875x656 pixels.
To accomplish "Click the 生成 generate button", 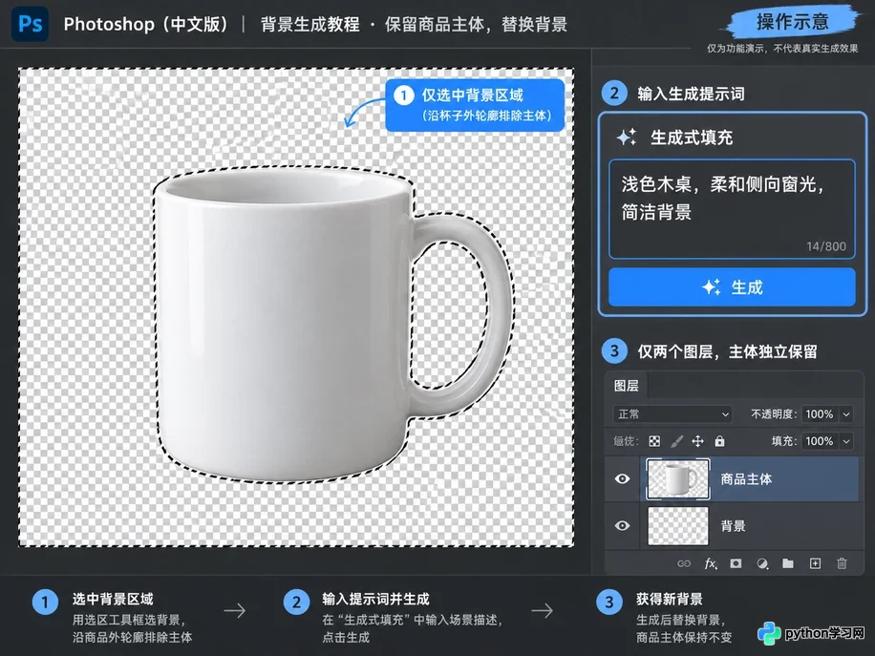I will point(732,287).
